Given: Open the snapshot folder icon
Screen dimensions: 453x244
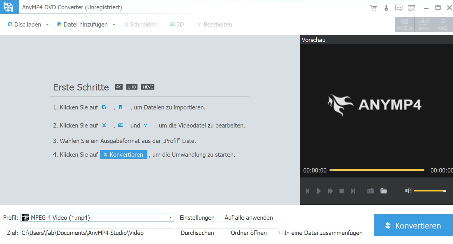Looking at the screenshot, I should [x=384, y=191].
